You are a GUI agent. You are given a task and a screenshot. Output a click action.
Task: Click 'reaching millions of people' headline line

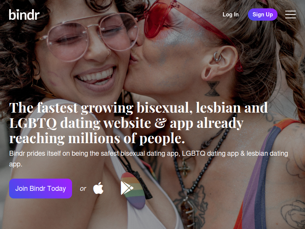97,138
